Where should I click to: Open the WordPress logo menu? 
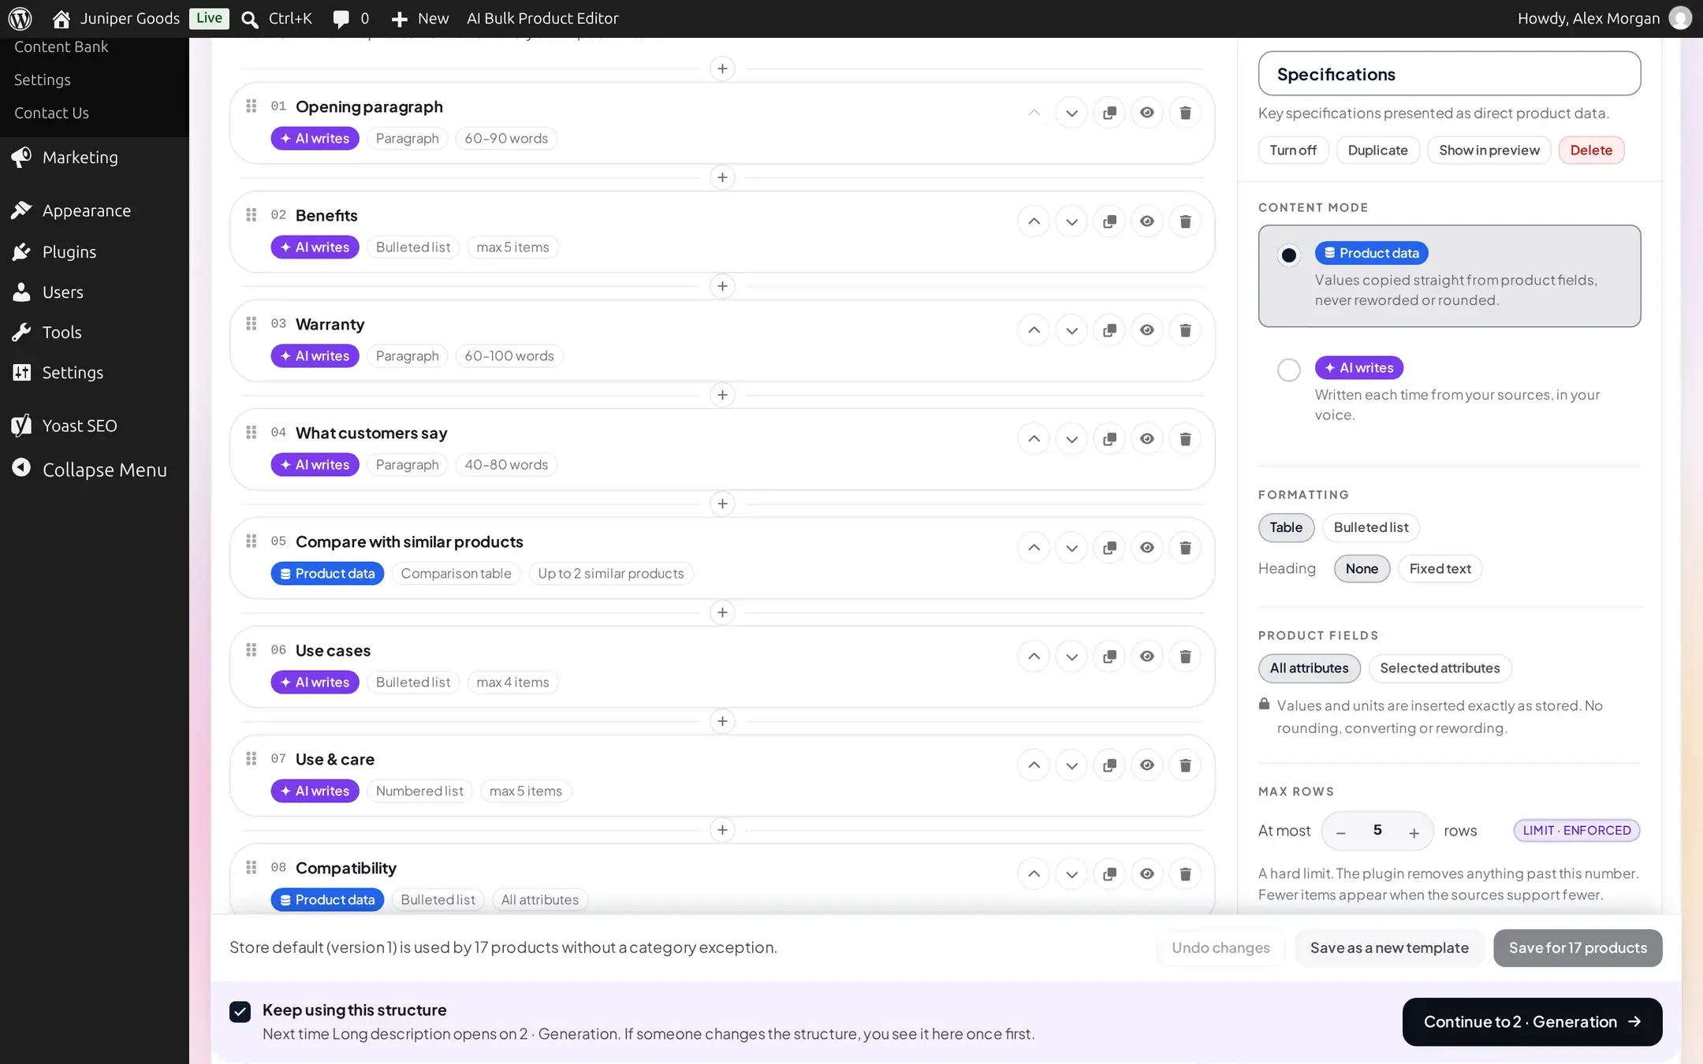(20, 18)
